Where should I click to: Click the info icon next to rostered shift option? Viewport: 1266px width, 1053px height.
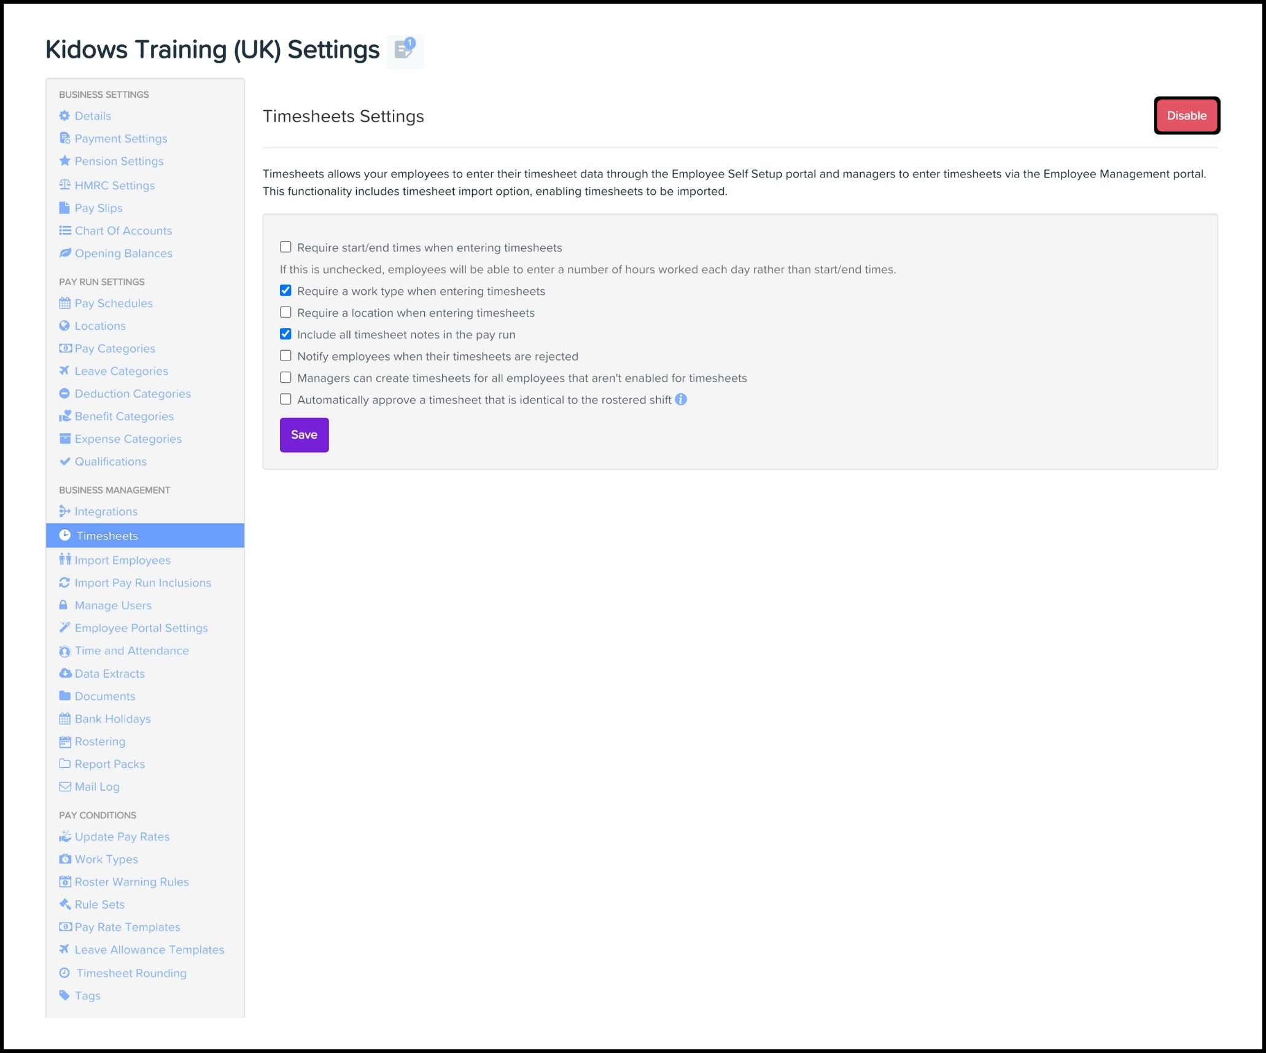tap(681, 399)
